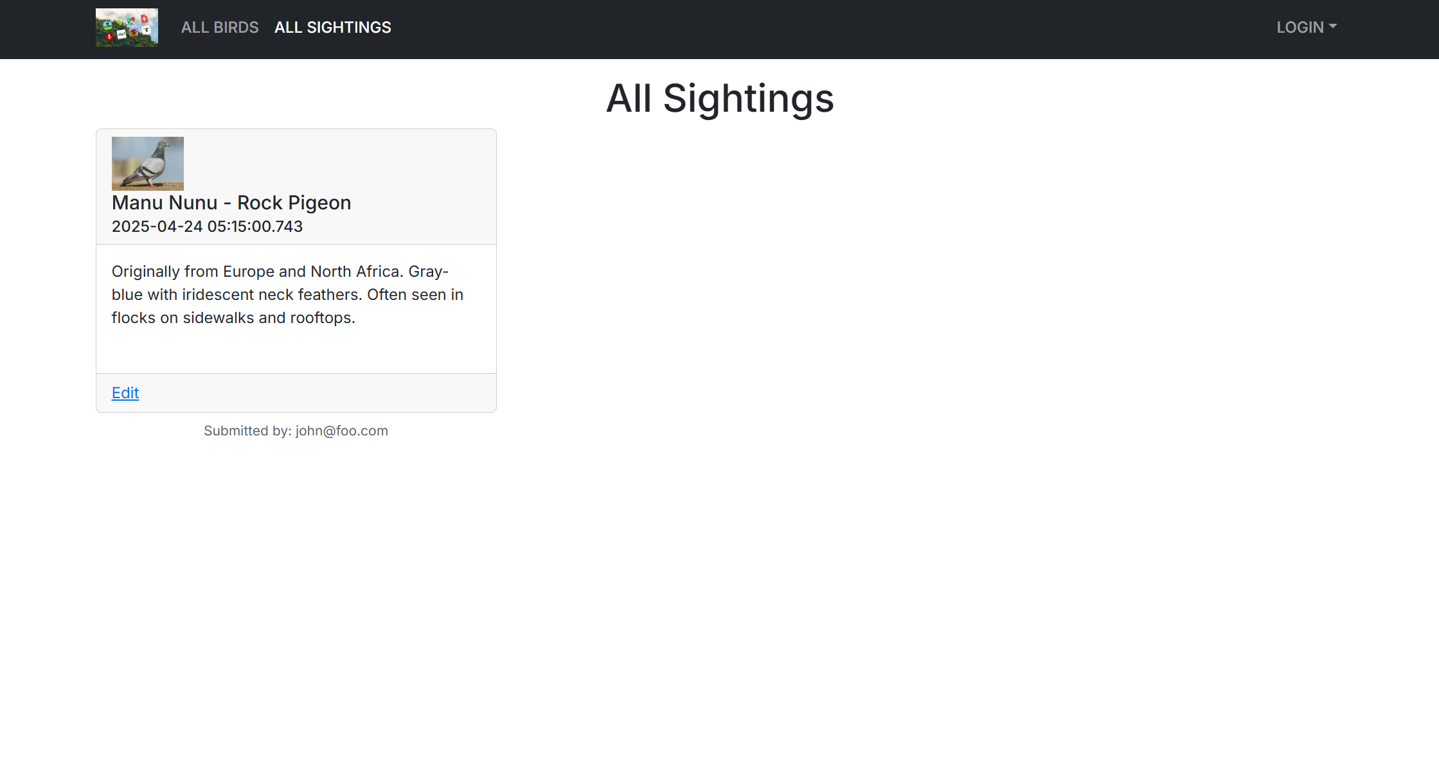
Task: Click the Edit link on the sighting card
Action: (125, 393)
